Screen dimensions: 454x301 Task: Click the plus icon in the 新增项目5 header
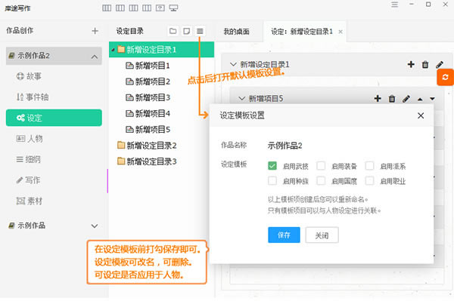378,99
